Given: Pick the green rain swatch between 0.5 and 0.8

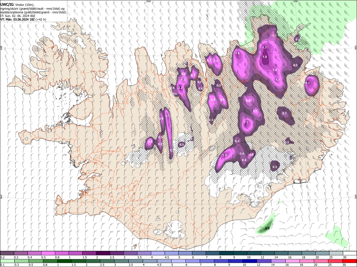Looking at the screenshot, I should [36, 261].
